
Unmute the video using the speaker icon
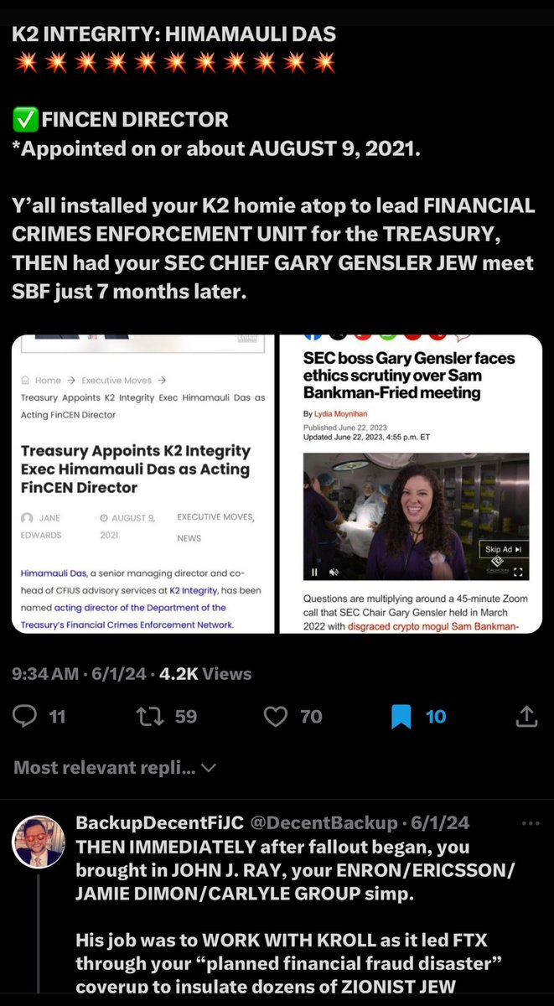pyautogui.click(x=334, y=573)
